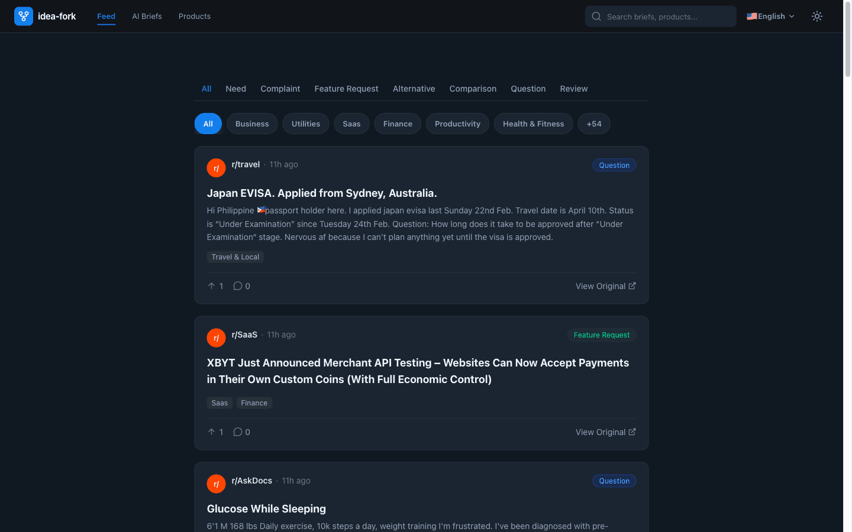Viewport: 852px width, 532px height.
Task: Open the English language dropdown
Action: 770,16
